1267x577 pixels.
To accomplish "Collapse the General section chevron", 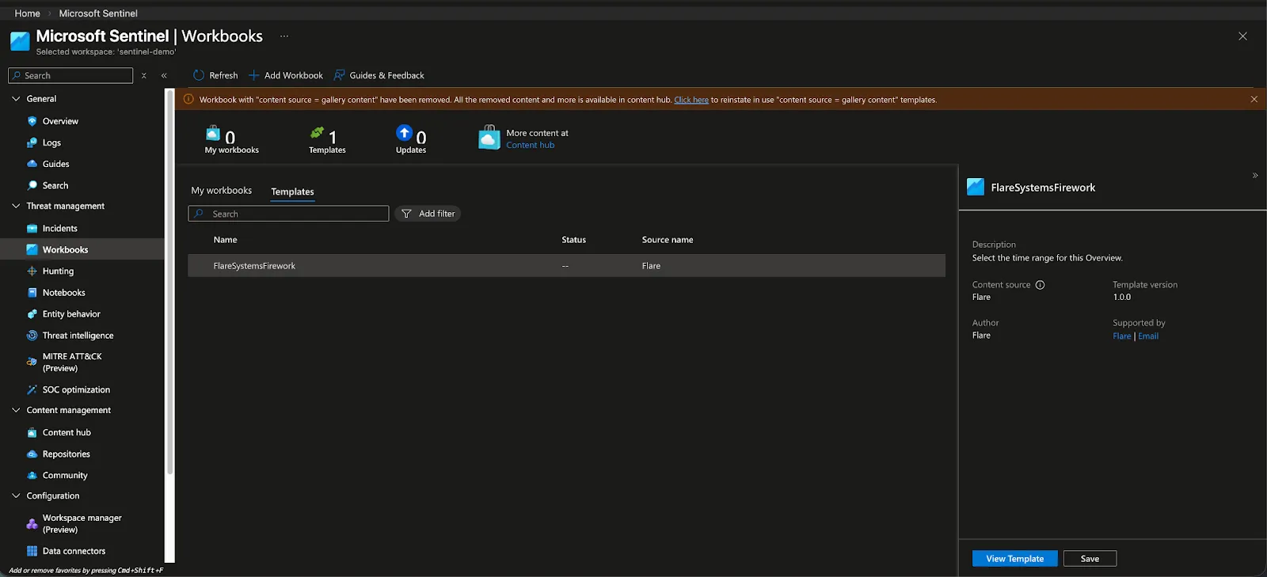I will point(16,99).
